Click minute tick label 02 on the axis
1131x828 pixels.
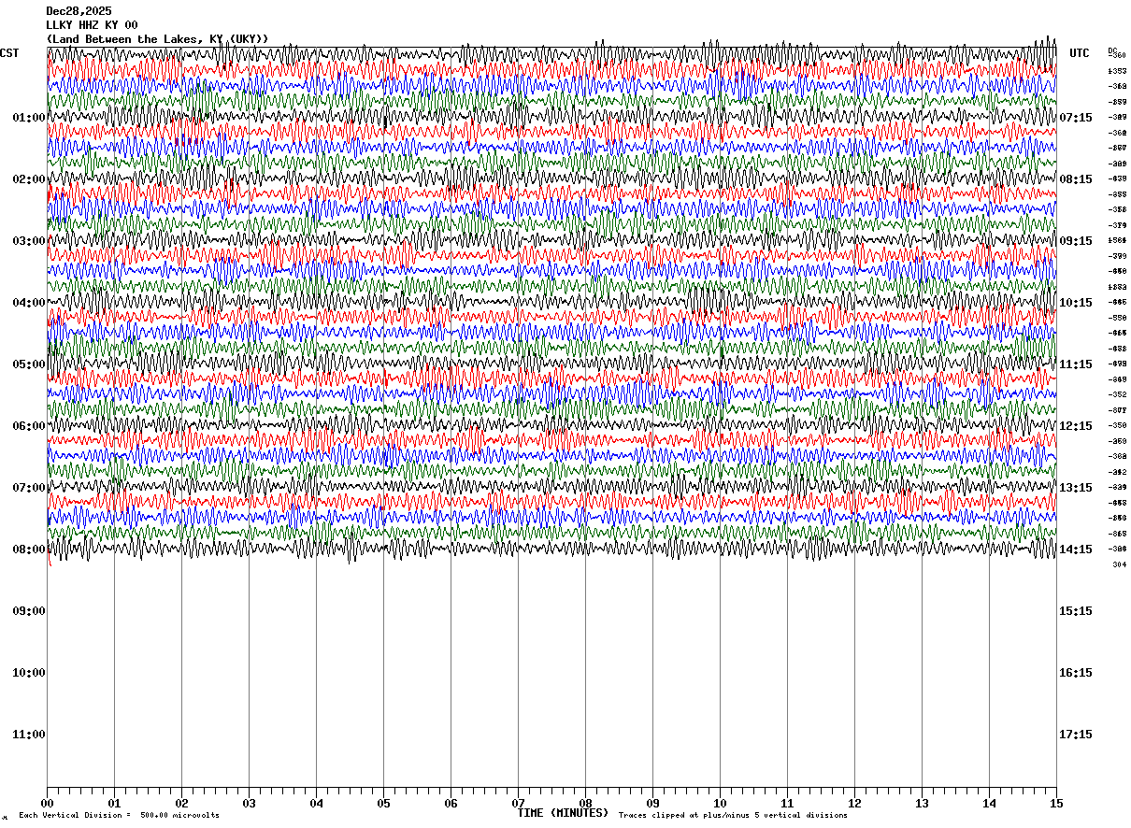181,804
